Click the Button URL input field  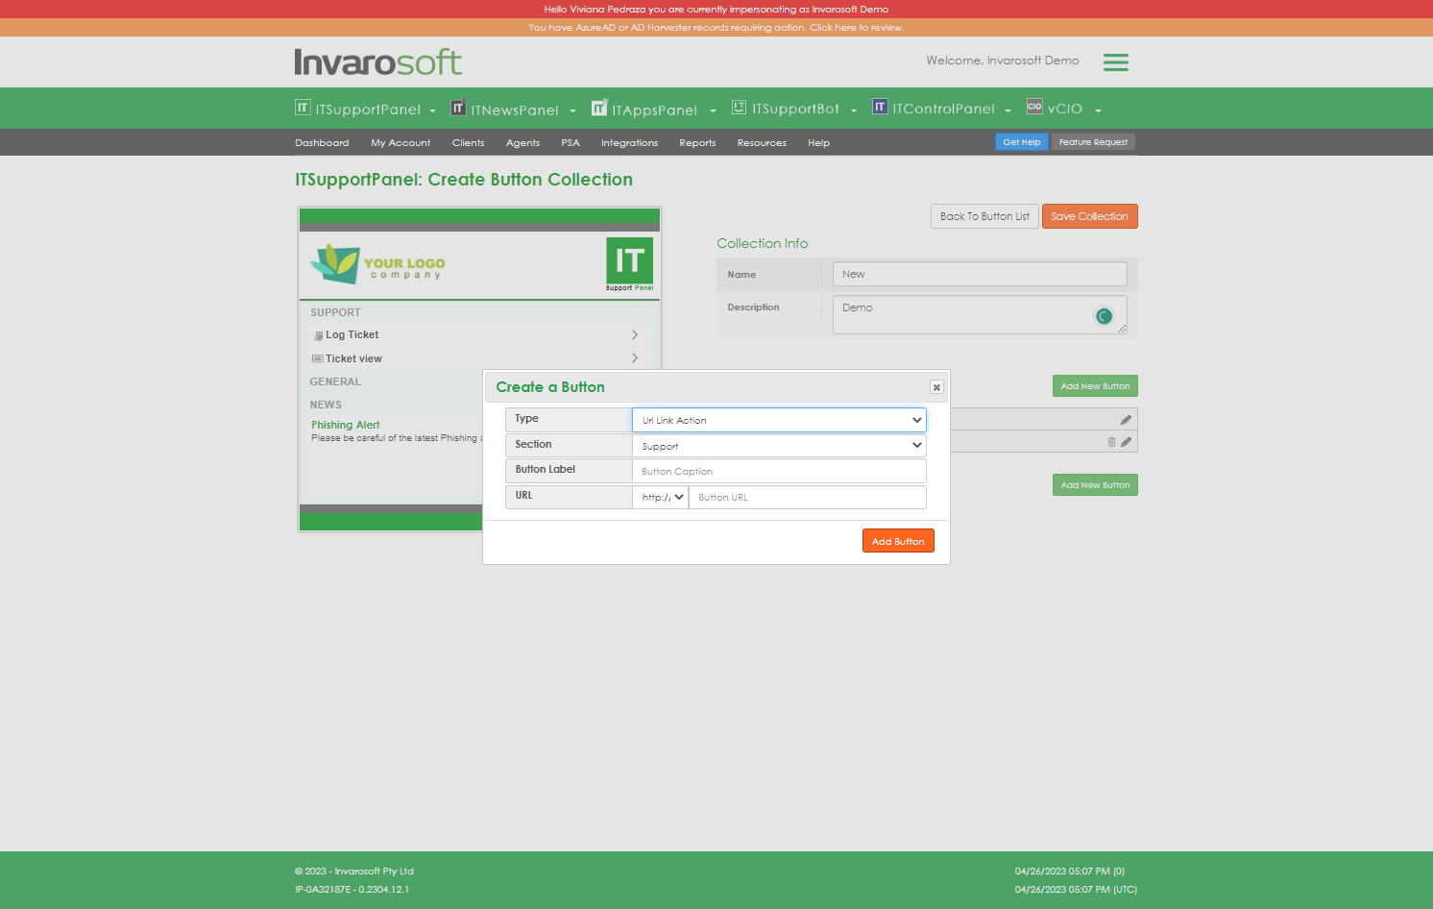coord(807,497)
